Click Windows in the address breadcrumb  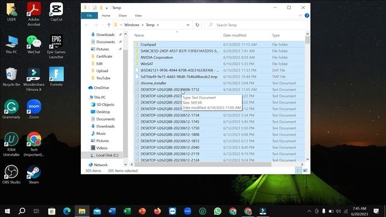[131, 25]
